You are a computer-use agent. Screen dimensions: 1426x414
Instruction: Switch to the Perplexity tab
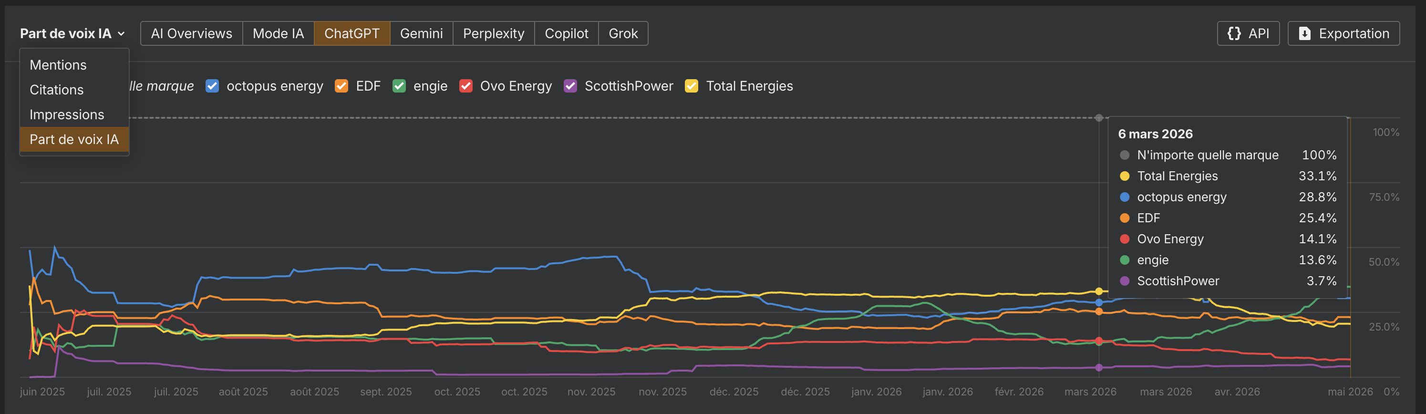click(494, 34)
